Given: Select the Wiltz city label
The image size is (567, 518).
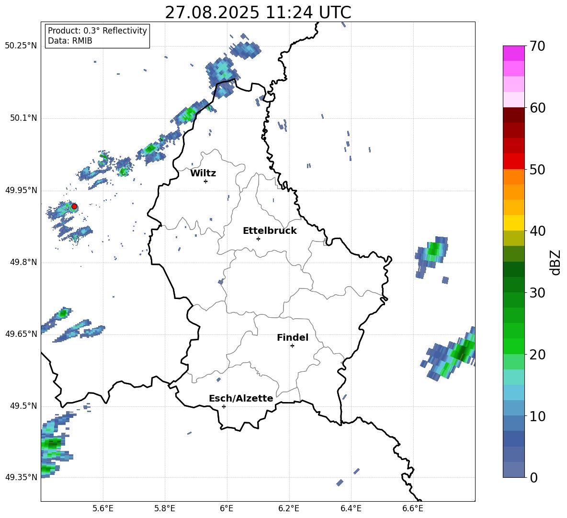Looking at the screenshot, I should [203, 173].
